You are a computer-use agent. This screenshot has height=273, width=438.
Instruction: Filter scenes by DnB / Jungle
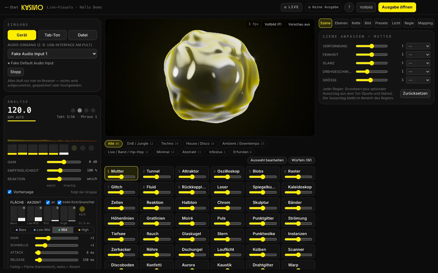[x=140, y=144]
